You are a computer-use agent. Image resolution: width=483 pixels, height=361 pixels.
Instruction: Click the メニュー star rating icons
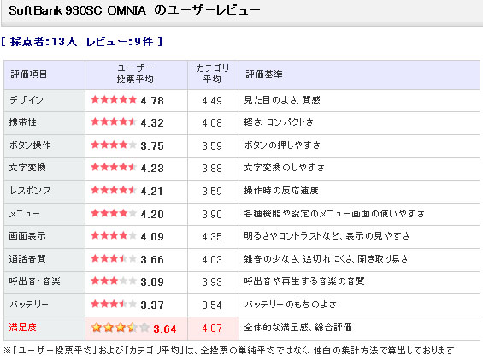(x=114, y=213)
